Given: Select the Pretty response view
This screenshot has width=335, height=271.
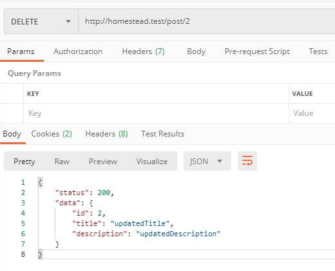Looking at the screenshot, I should click(24, 162).
